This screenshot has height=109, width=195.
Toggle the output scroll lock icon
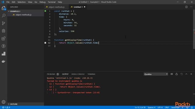point(177,74)
